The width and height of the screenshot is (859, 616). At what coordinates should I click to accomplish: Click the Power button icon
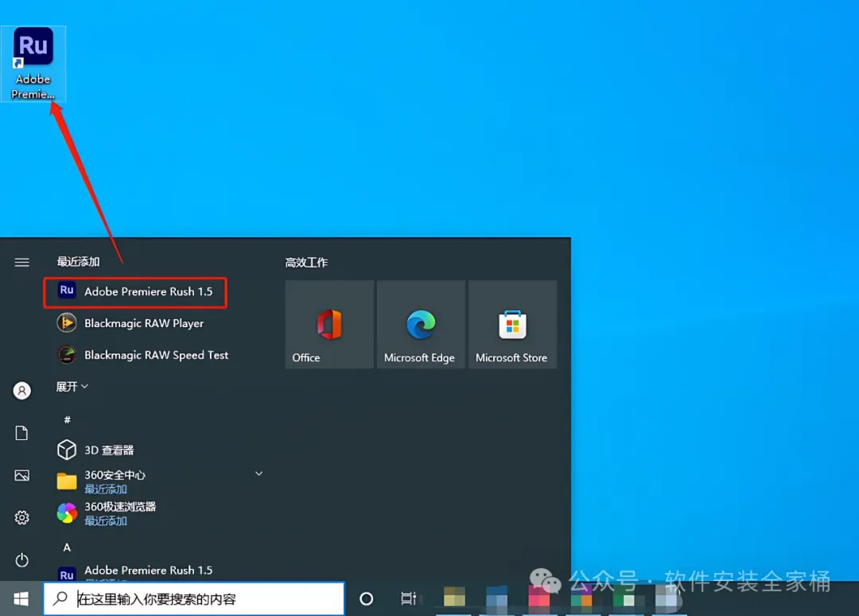click(22, 560)
